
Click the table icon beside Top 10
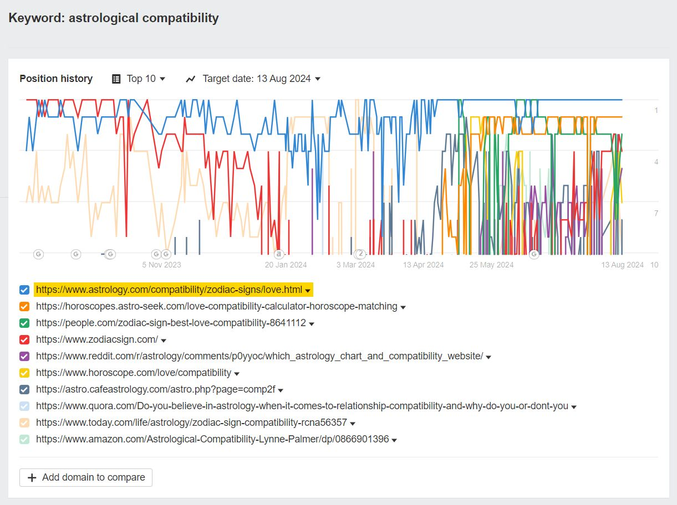[x=116, y=79]
